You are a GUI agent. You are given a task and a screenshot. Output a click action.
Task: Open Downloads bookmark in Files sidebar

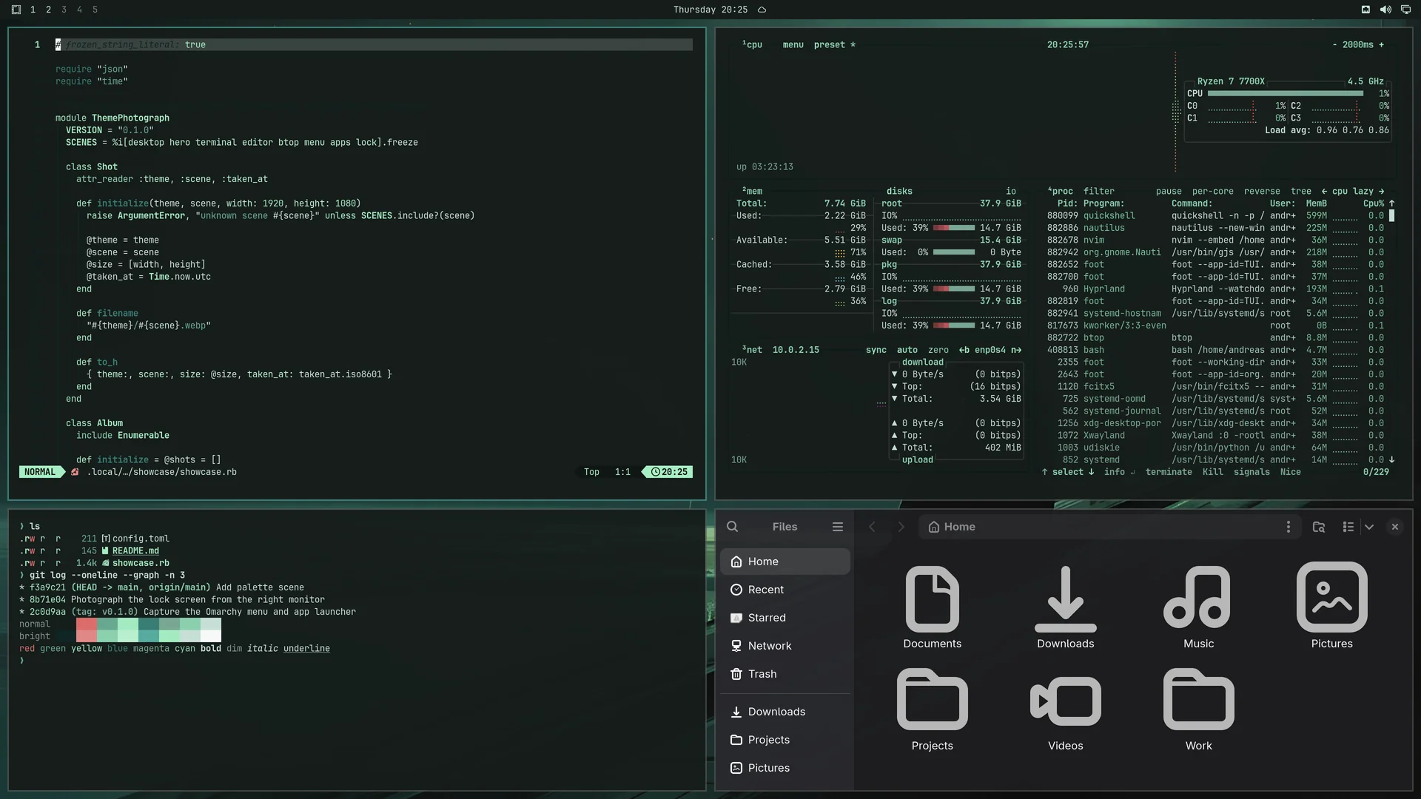coord(785,712)
